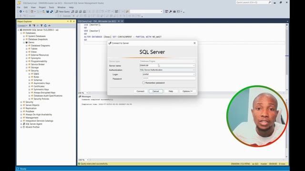Screen dimensions: 305x171
Task: Click the Disconnect icon in Object Explorer
Action: (34, 26)
